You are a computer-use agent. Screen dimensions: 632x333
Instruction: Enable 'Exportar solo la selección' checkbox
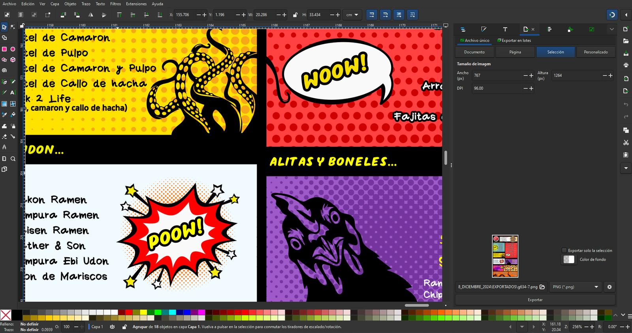click(x=564, y=251)
